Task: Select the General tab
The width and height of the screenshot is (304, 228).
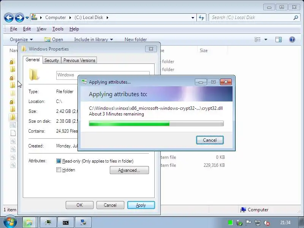Action: [x=33, y=60]
